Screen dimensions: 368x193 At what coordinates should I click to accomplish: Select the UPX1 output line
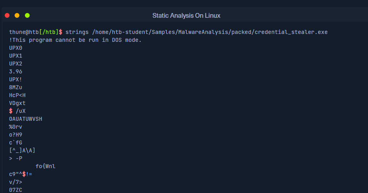pos(16,56)
